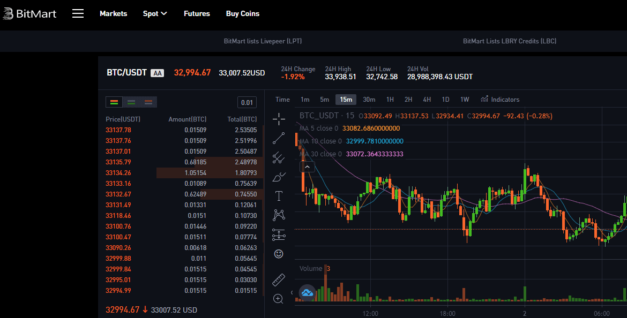Select the ruler measurement tool
Viewport: 627px width, 318px height.
[278, 279]
